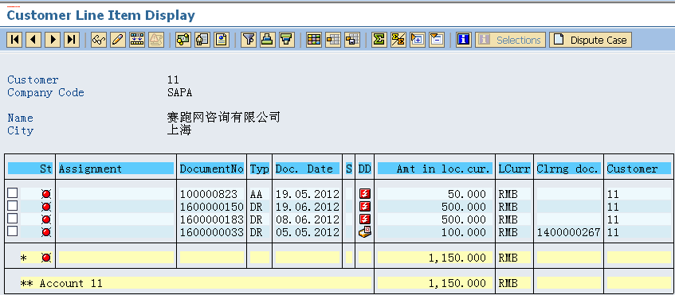675x295 pixels.
Task: Click document number 100000823
Action: tap(208, 194)
